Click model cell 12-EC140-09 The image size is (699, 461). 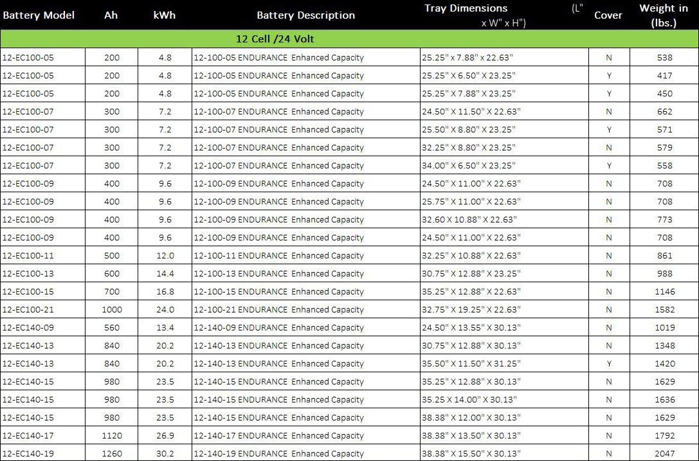tap(43, 327)
